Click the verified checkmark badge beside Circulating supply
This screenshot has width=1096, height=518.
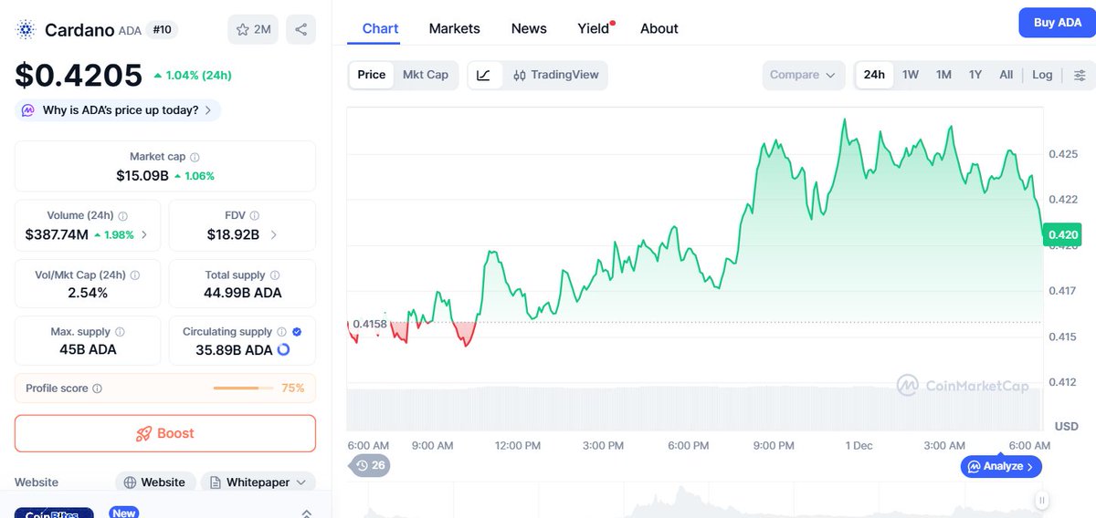tap(297, 332)
